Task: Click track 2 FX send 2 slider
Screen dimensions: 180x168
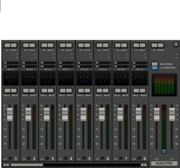Action: click(x=29, y=66)
